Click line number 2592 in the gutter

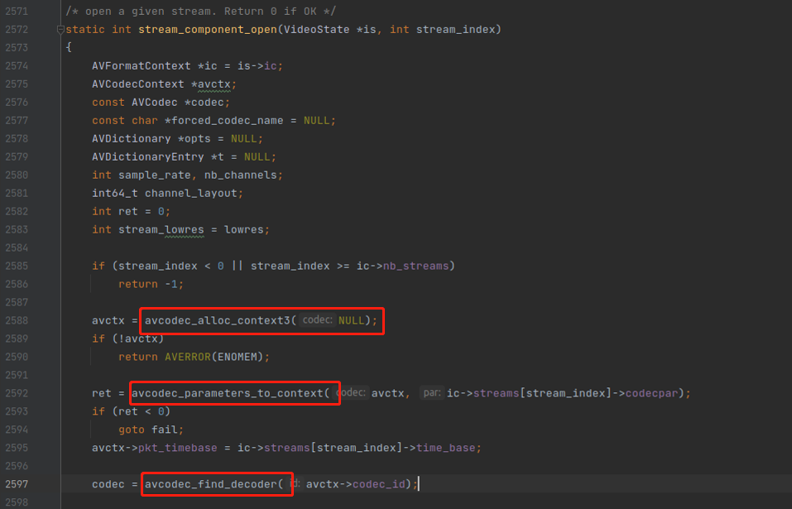click(x=17, y=393)
